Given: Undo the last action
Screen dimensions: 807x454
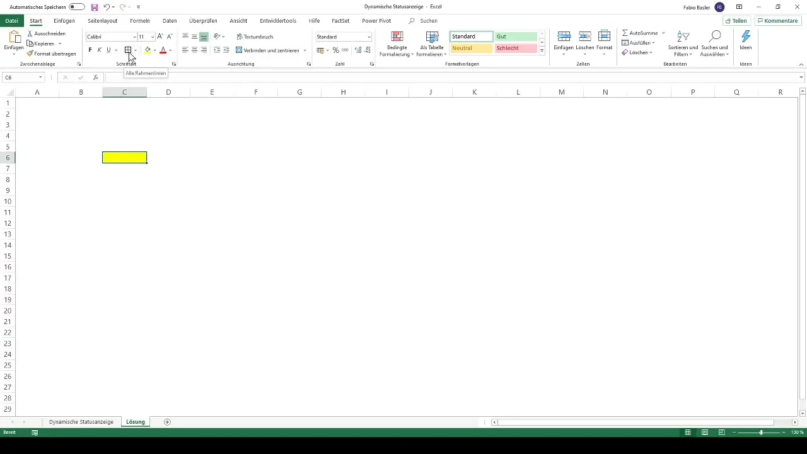Looking at the screenshot, I should point(106,7).
